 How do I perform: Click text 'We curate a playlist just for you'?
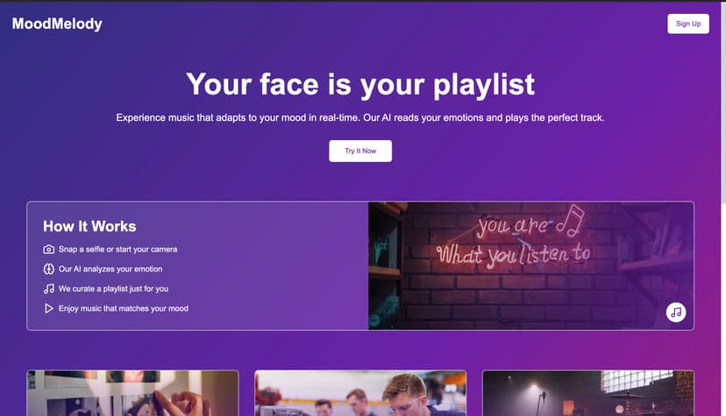click(x=113, y=289)
